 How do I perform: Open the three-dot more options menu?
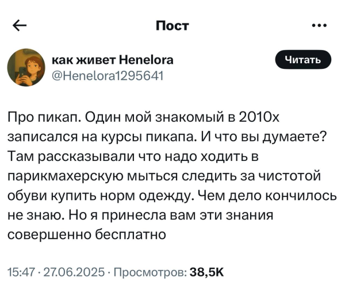click(319, 26)
